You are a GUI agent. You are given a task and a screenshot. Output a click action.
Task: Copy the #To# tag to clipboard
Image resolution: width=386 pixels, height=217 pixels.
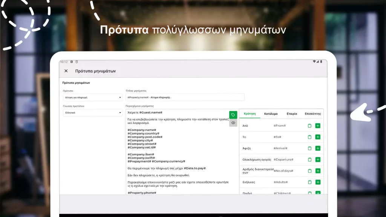[309, 137]
